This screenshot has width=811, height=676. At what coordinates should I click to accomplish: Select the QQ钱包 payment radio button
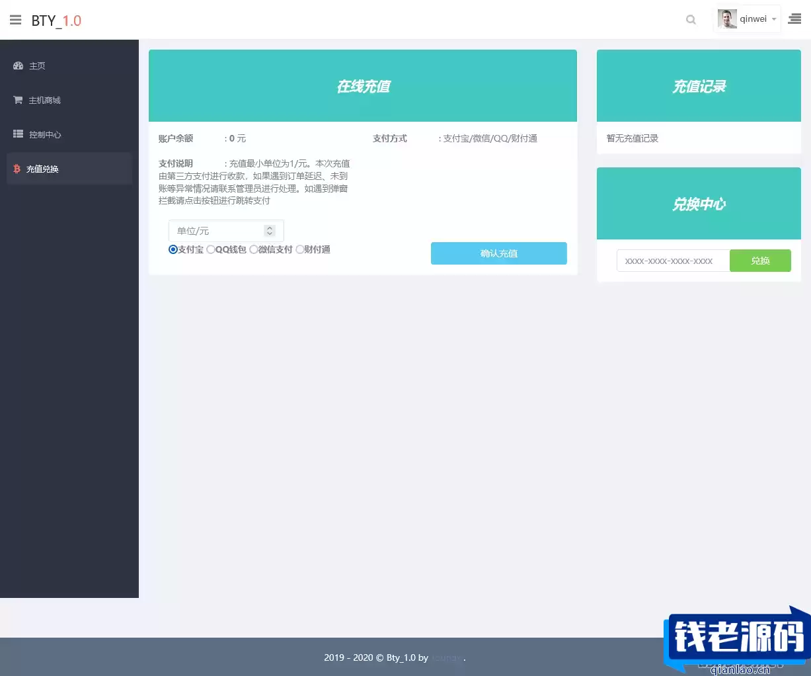click(x=211, y=249)
